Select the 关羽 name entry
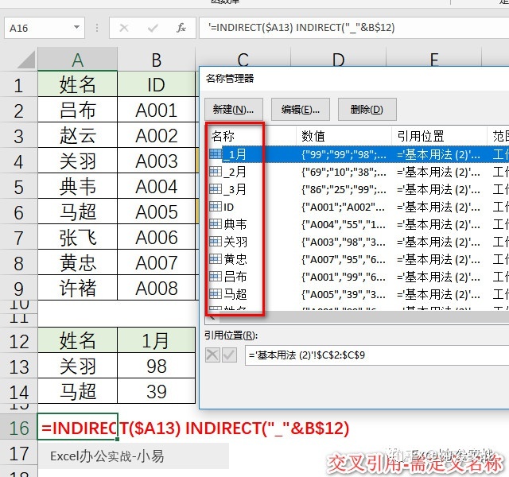 (x=235, y=242)
